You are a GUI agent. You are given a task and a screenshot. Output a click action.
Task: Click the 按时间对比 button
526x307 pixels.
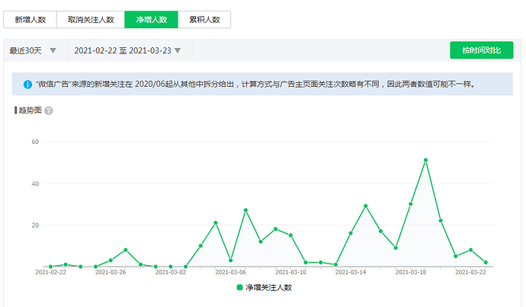[x=481, y=50]
